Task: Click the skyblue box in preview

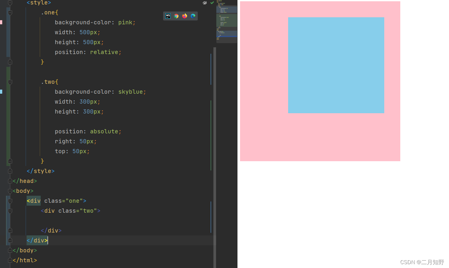Action: pos(336,65)
